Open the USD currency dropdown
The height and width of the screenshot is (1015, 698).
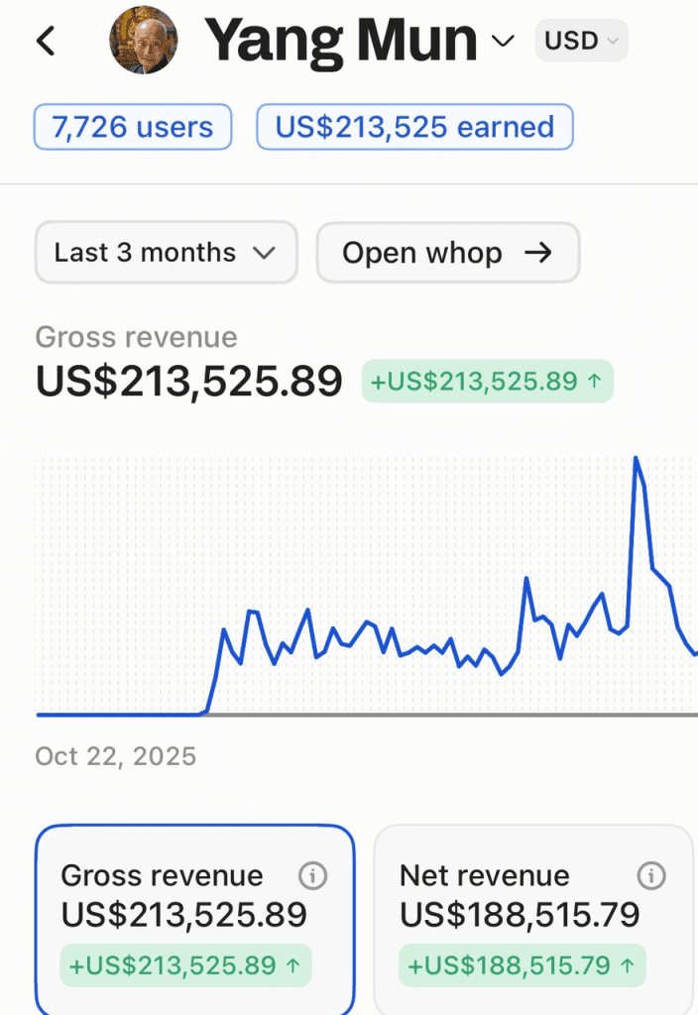(584, 41)
